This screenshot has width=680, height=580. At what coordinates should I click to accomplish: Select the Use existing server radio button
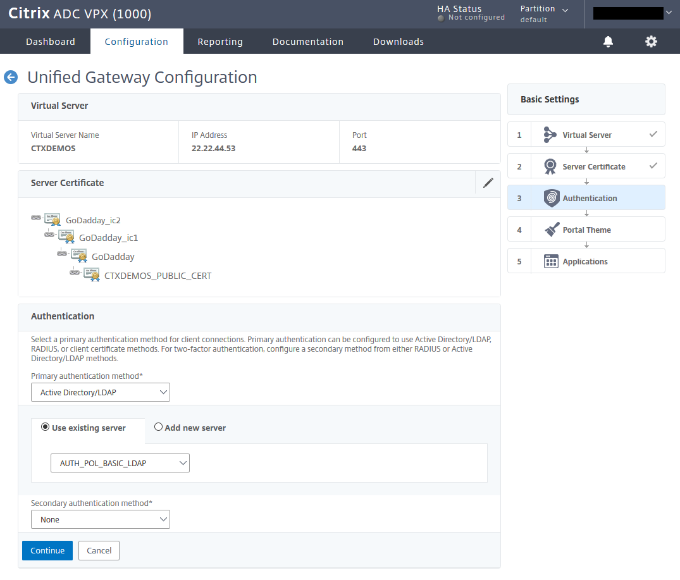coord(45,427)
